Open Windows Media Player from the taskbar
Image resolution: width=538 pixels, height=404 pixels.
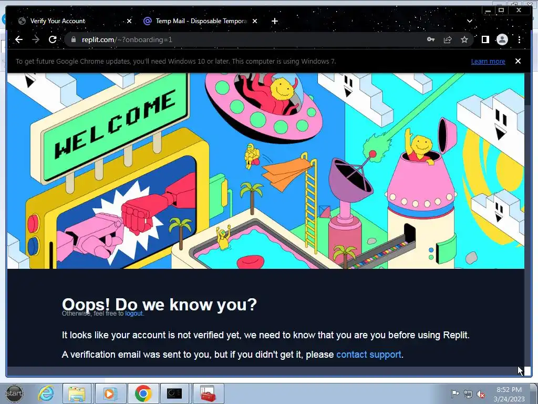click(109, 393)
